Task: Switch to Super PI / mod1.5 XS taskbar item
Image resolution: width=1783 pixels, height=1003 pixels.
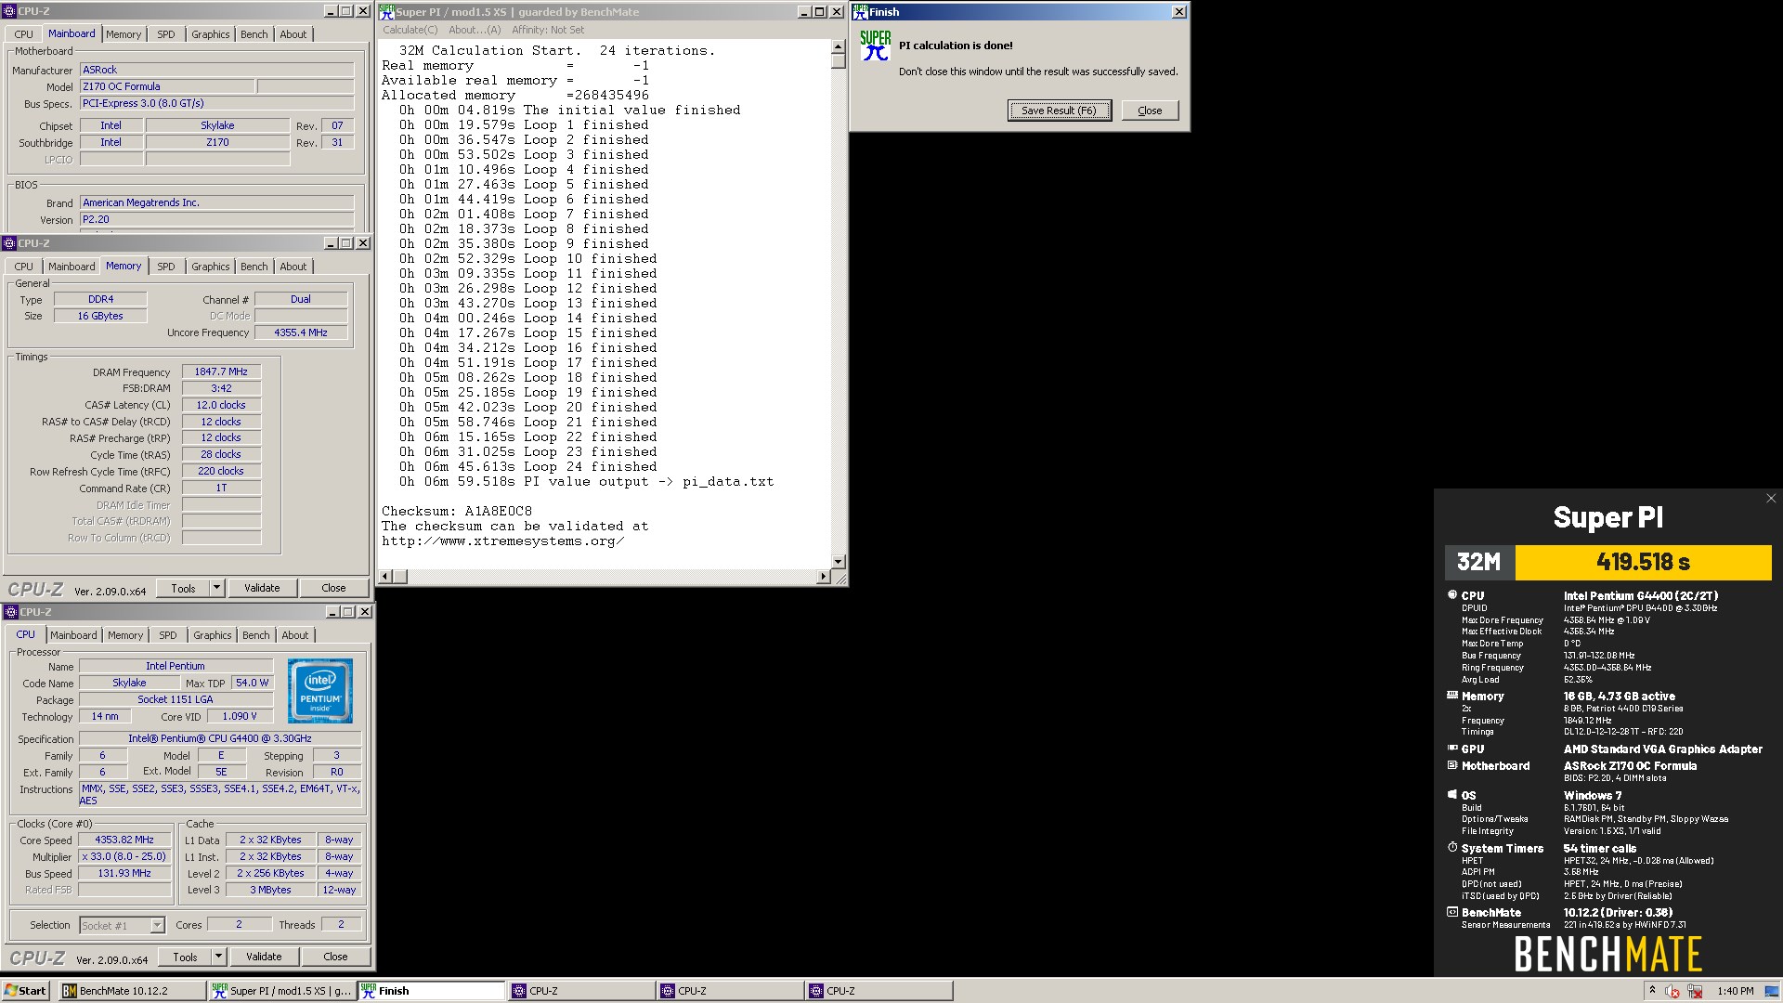Action: click(x=282, y=991)
